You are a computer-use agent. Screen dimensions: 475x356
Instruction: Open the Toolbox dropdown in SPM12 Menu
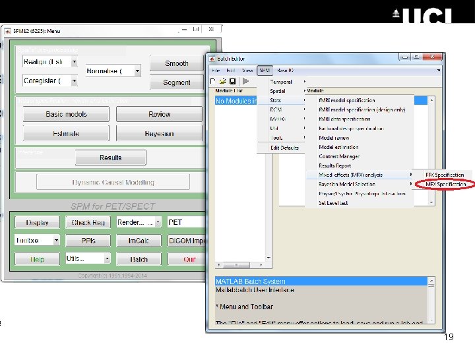[x=37, y=241]
